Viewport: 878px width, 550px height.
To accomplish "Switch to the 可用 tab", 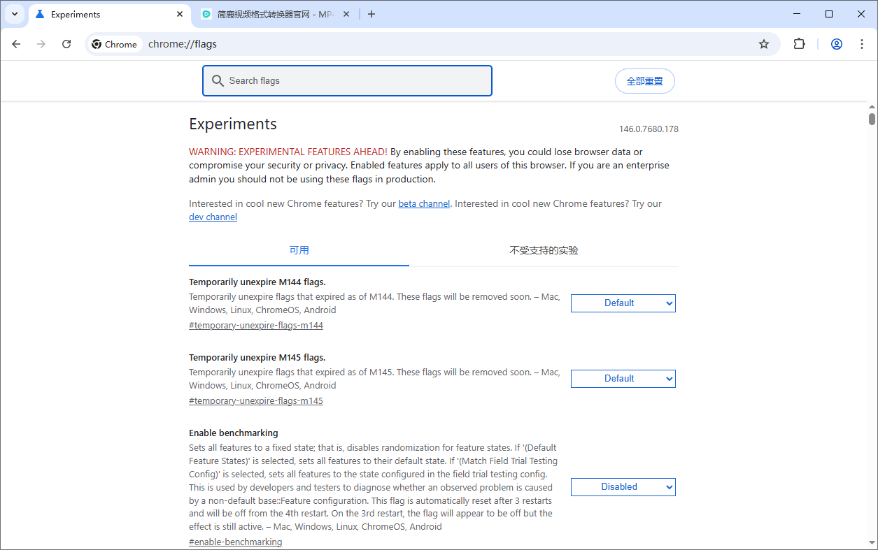I will point(299,250).
